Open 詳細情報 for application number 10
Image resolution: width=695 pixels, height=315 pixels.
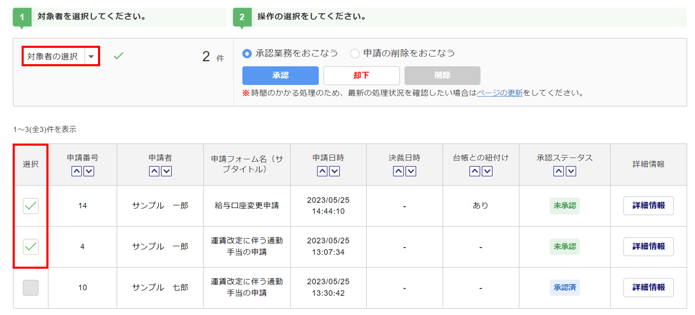pyautogui.click(x=648, y=288)
